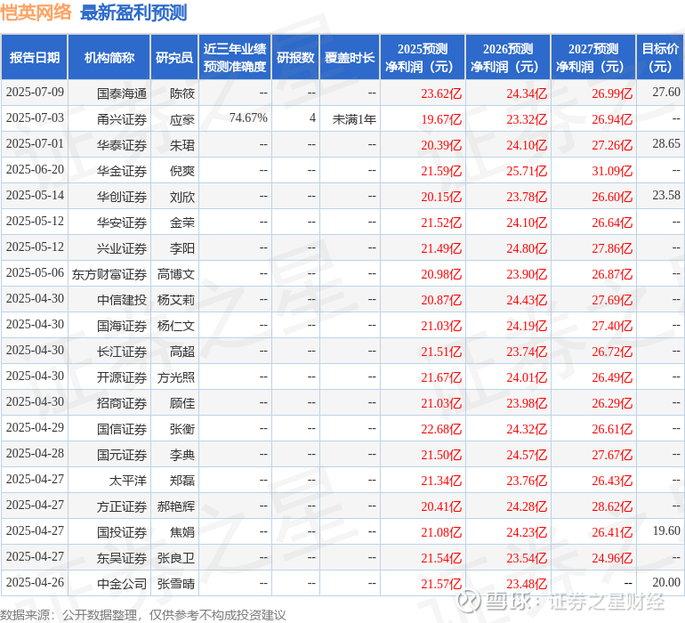Click target price 20.00
This screenshot has width=685, height=623.
tap(666, 582)
